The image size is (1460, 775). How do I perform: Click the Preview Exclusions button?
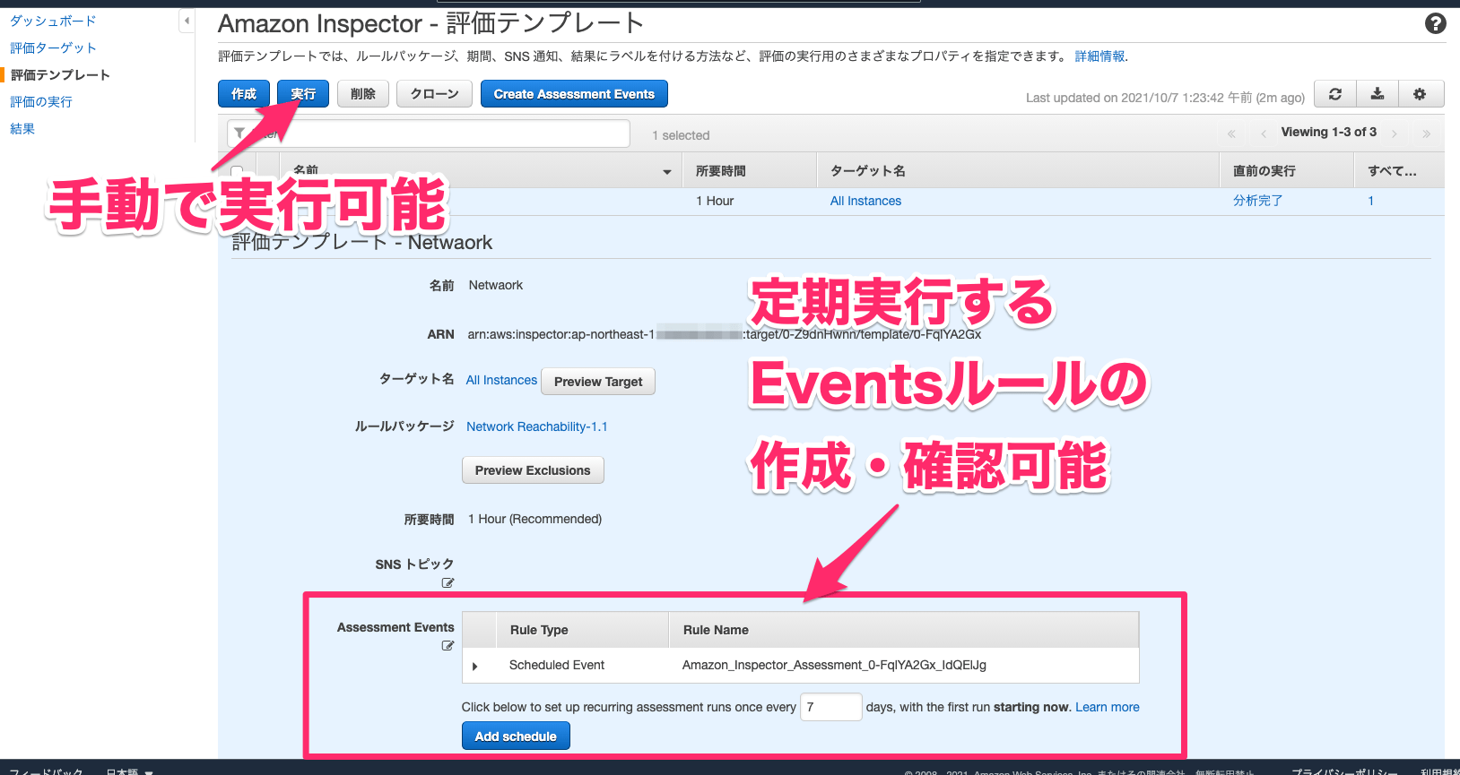[x=533, y=470]
